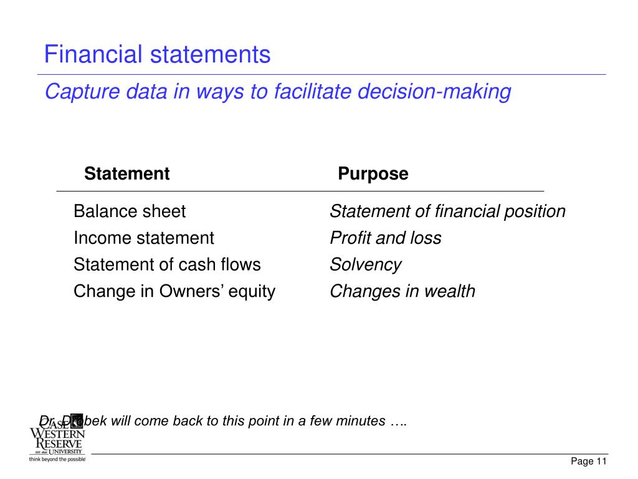Select the Purpose column header
Viewport: 638px width, 479px height.
click(x=373, y=174)
